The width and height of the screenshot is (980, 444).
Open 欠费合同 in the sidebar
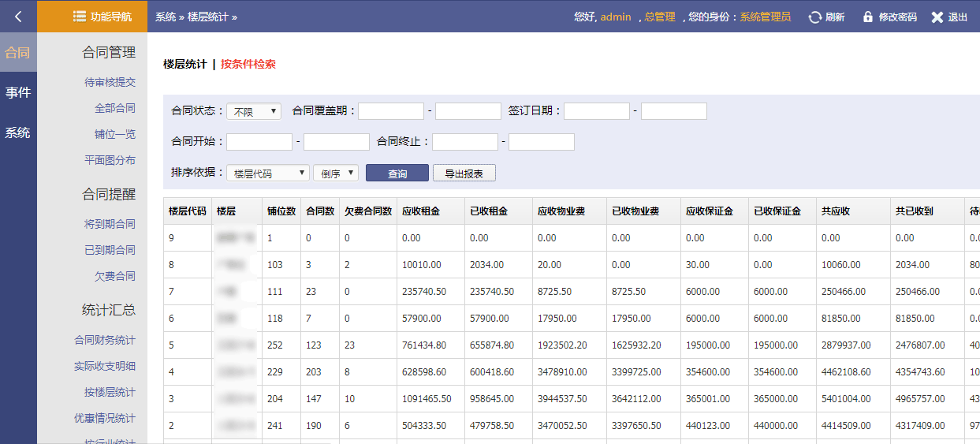point(115,276)
